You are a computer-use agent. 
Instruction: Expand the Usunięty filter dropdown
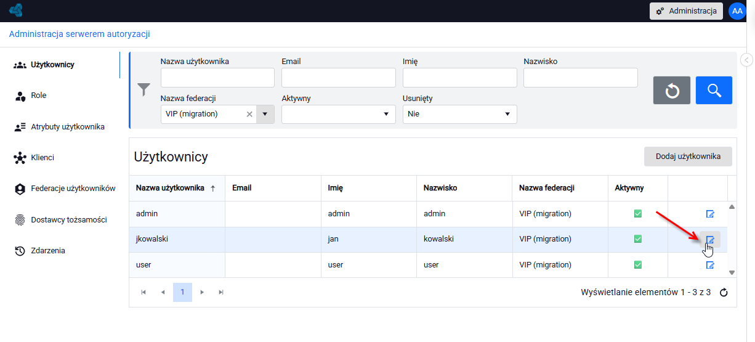507,114
